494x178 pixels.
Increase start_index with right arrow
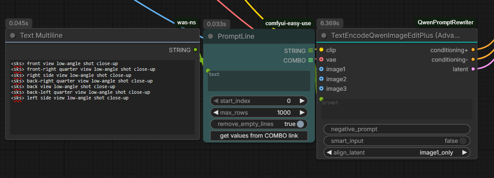point(302,101)
